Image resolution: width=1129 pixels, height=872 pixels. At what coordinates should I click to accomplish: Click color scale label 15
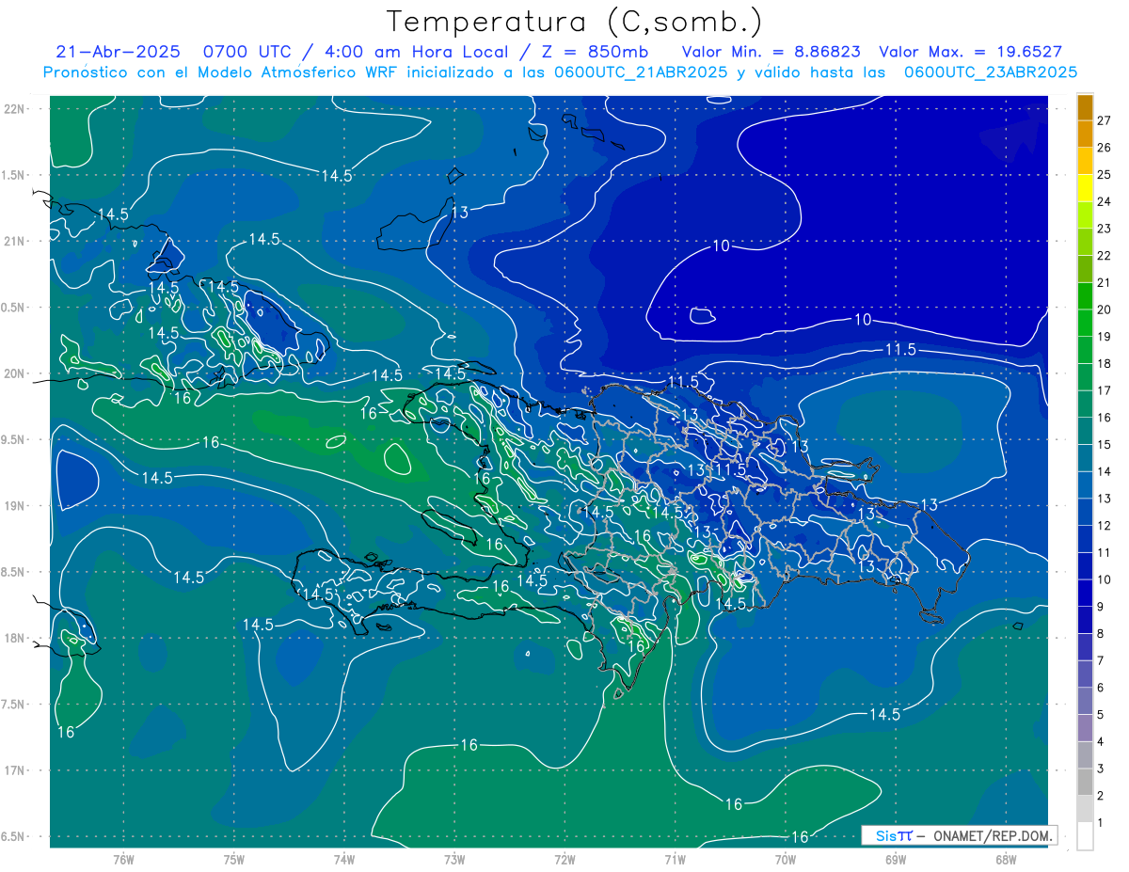point(1105,445)
